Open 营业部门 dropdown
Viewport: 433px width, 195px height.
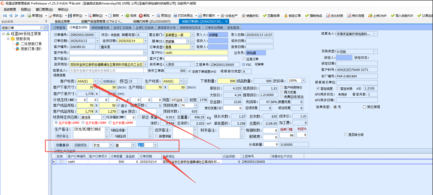[192, 35]
